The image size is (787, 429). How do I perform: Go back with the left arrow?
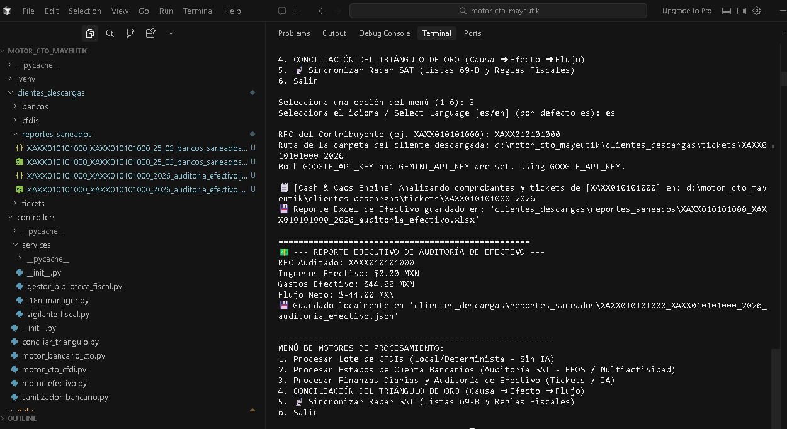pyautogui.click(x=322, y=11)
